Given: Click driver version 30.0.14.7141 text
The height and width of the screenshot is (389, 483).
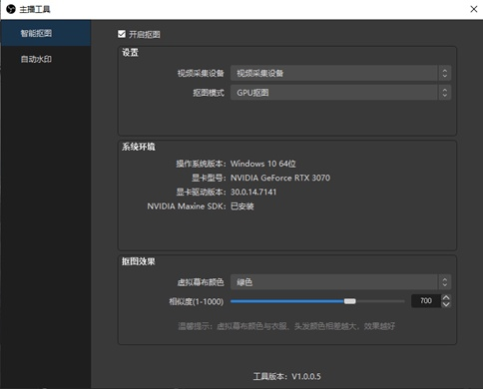Looking at the screenshot, I should 253,192.
